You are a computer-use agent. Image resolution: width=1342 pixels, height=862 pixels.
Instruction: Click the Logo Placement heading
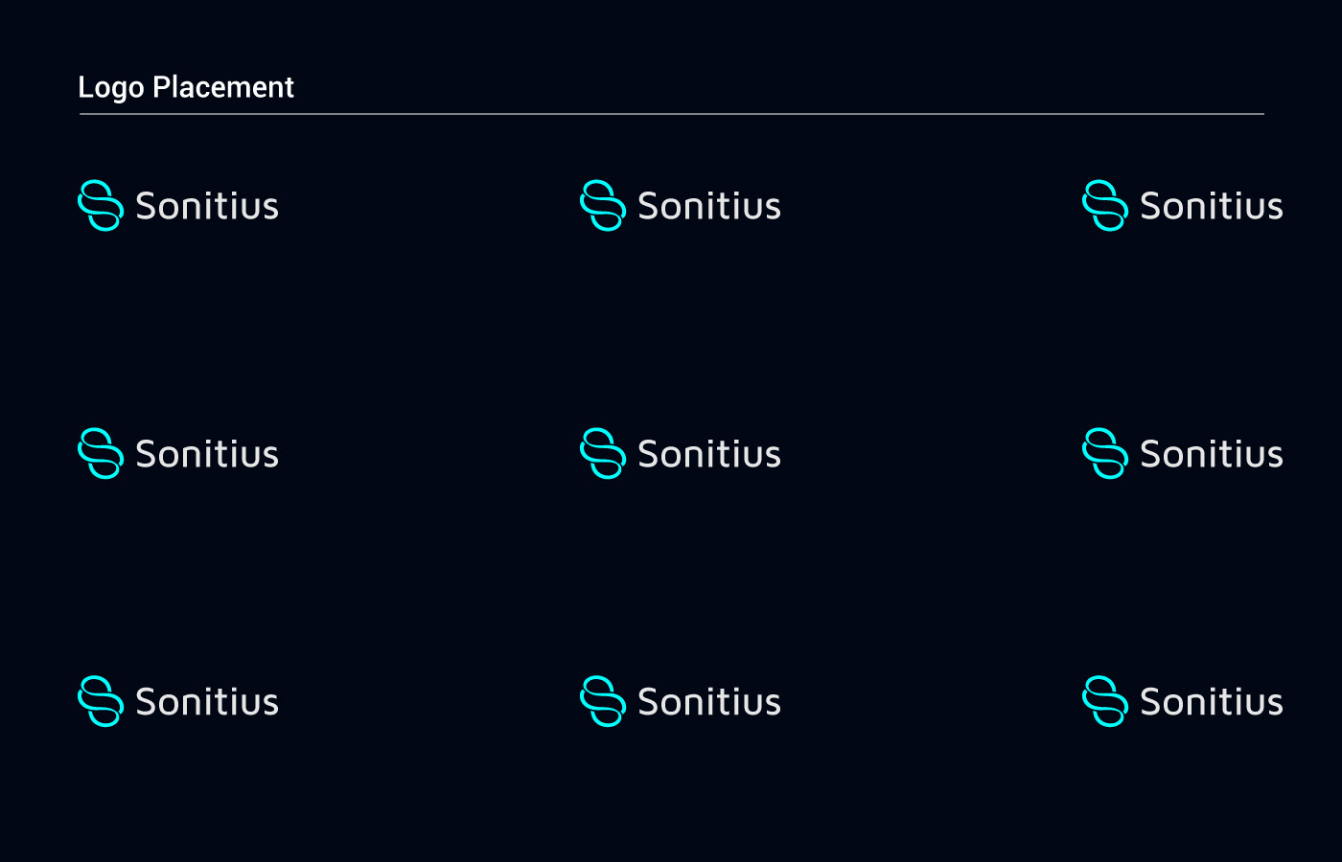tap(186, 87)
